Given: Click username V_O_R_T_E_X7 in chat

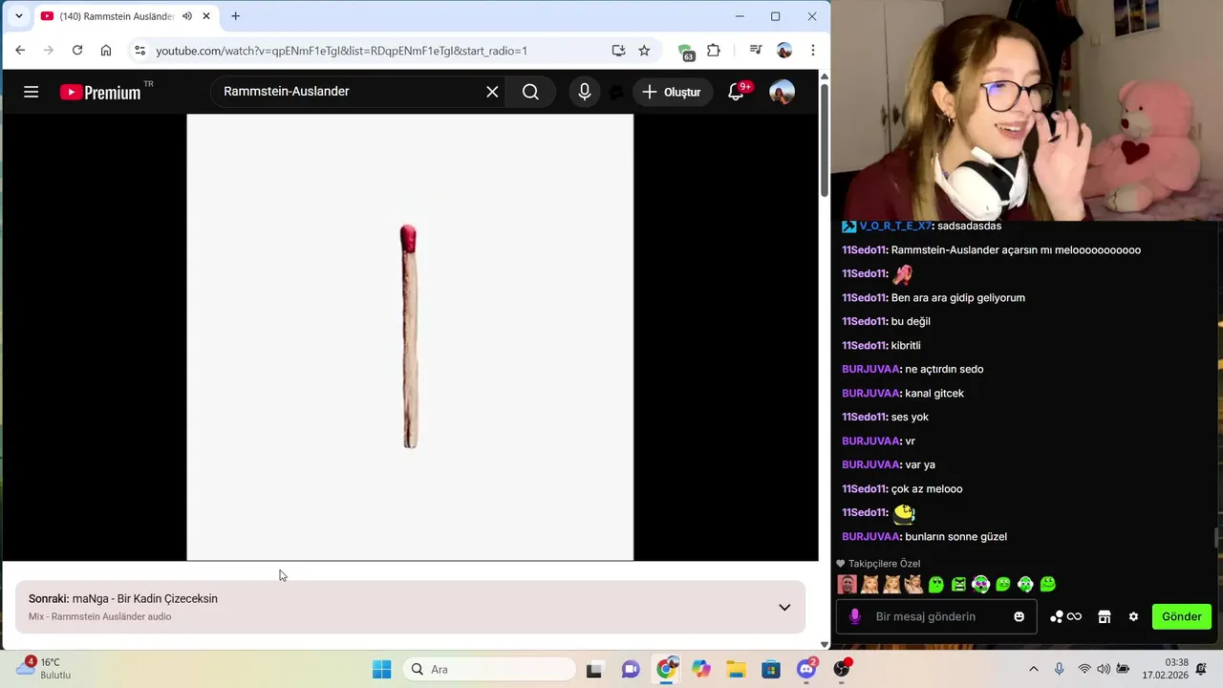Looking at the screenshot, I should click(x=895, y=226).
